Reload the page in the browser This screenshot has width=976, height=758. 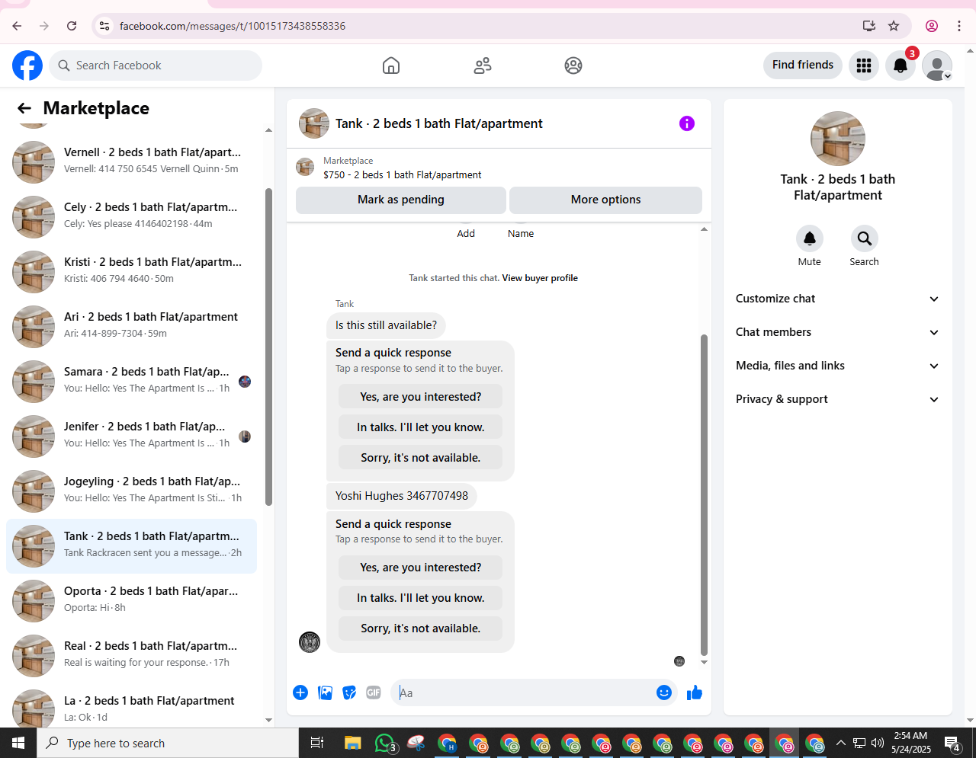click(72, 26)
